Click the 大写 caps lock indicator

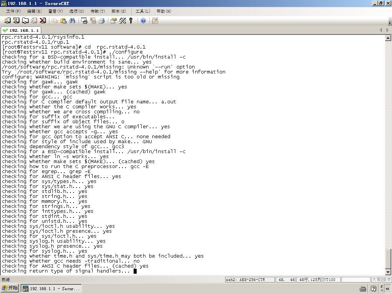pos(376,279)
